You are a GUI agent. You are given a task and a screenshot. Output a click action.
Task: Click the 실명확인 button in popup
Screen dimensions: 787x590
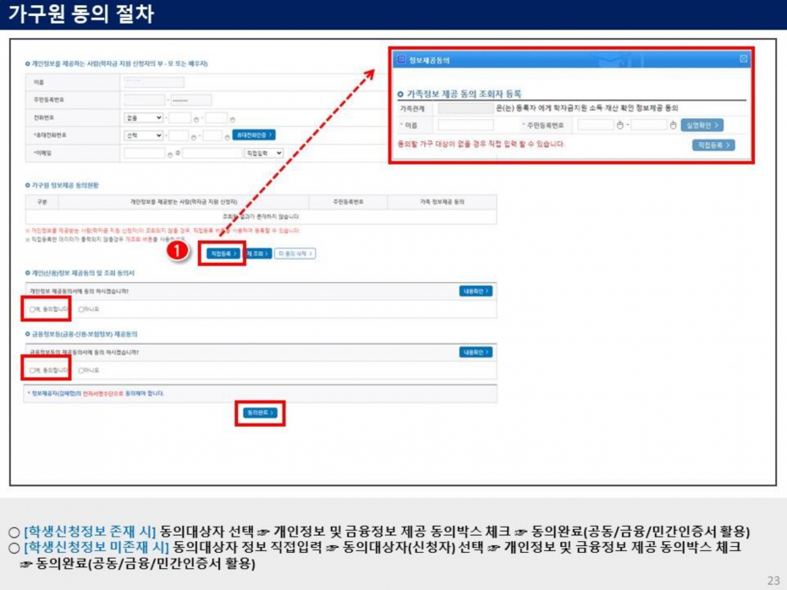point(704,125)
